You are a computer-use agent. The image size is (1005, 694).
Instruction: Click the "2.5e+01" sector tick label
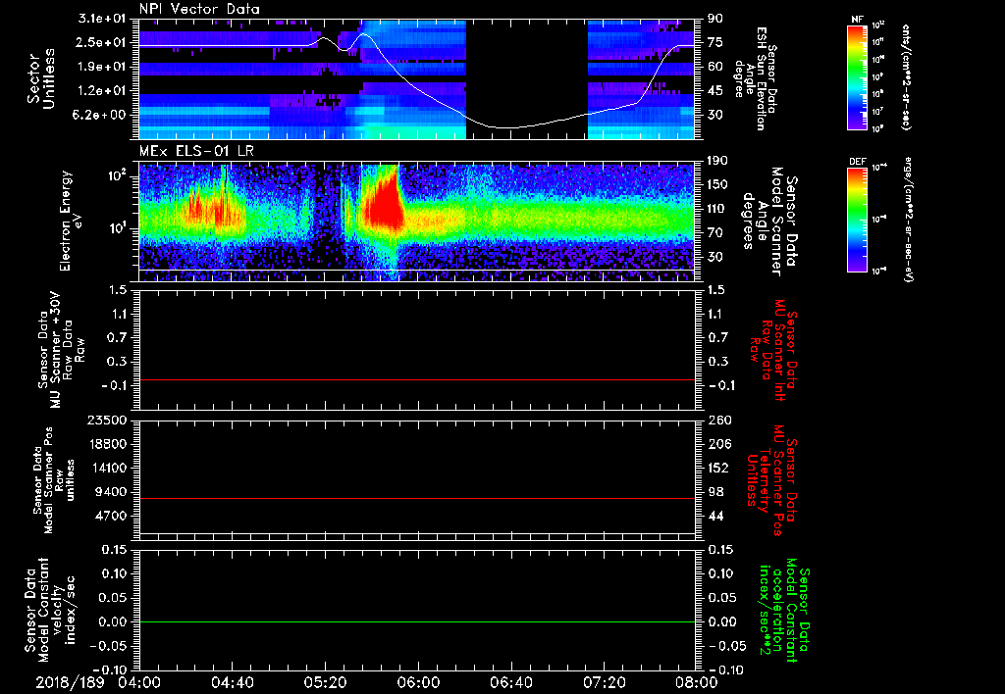point(102,42)
